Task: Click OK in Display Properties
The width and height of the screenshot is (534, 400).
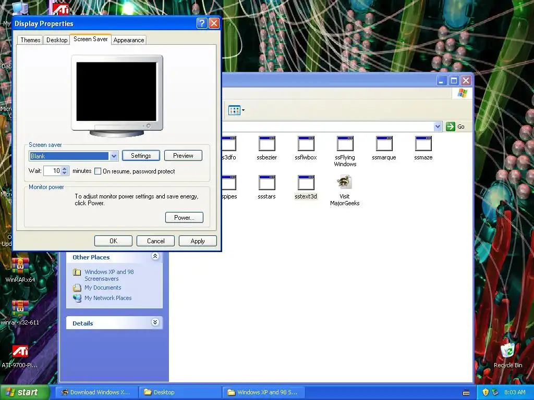Action: click(113, 241)
